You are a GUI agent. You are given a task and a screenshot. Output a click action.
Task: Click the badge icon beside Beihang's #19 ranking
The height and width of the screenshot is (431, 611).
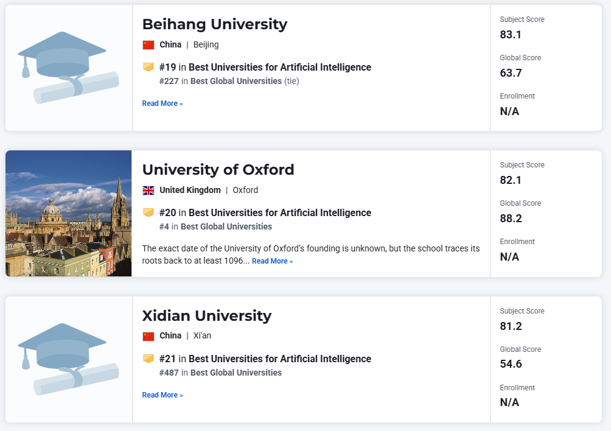coord(148,68)
